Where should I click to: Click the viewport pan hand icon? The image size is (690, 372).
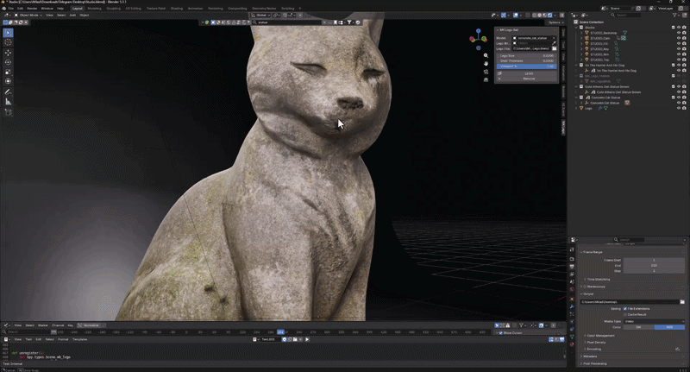(486, 63)
